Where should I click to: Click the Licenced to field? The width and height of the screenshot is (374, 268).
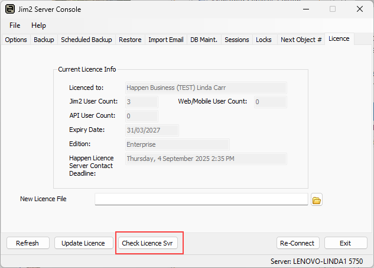[x=206, y=88]
